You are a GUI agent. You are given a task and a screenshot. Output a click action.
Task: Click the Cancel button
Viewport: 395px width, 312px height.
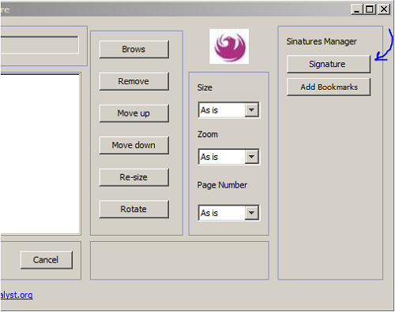coord(47,260)
